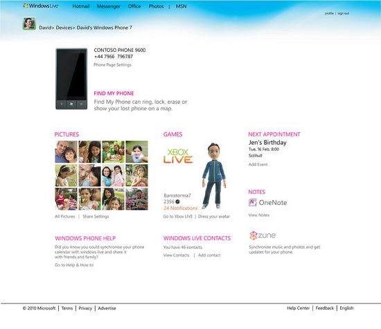381x329 pixels.
Task: Open Terms in footer
Action: pos(67,308)
